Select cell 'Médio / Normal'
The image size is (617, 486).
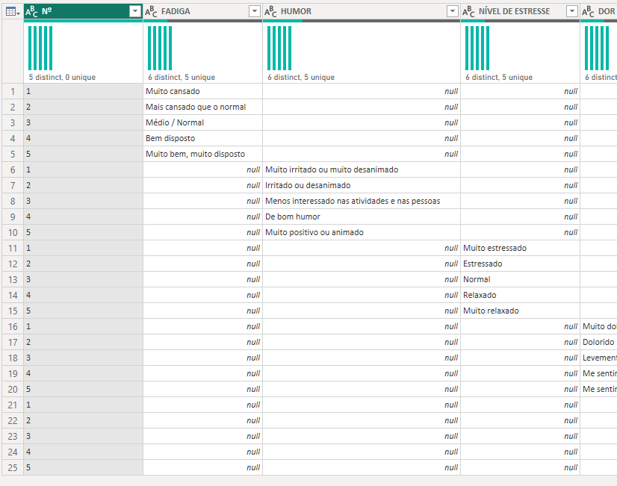(202, 122)
